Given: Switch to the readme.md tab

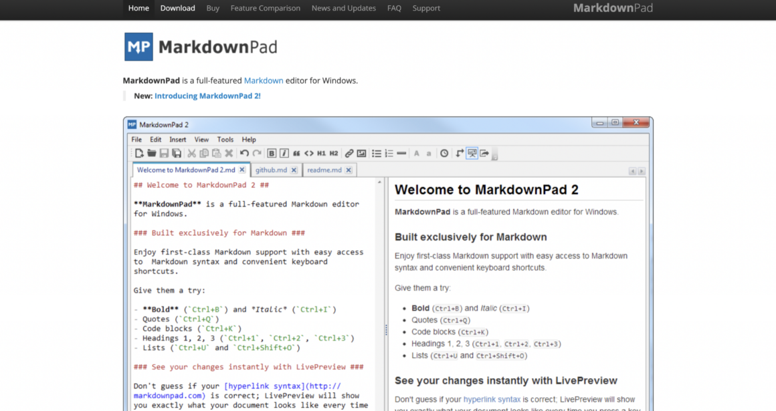Looking at the screenshot, I should tap(324, 170).
